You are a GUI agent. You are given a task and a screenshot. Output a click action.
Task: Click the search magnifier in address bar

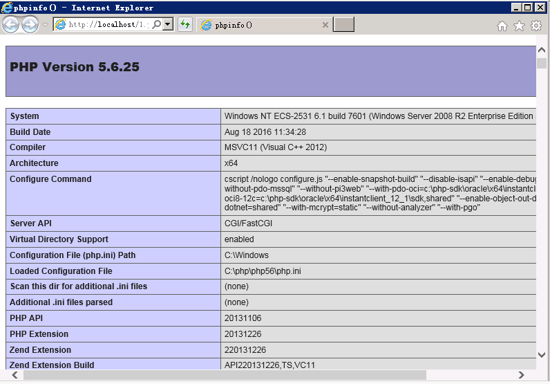click(157, 24)
